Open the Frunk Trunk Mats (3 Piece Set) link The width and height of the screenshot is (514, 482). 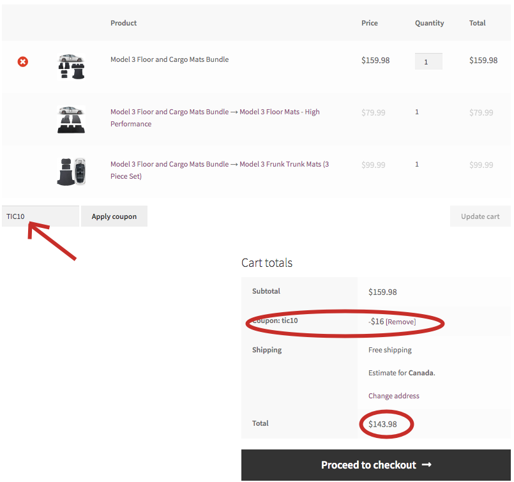[x=220, y=170]
